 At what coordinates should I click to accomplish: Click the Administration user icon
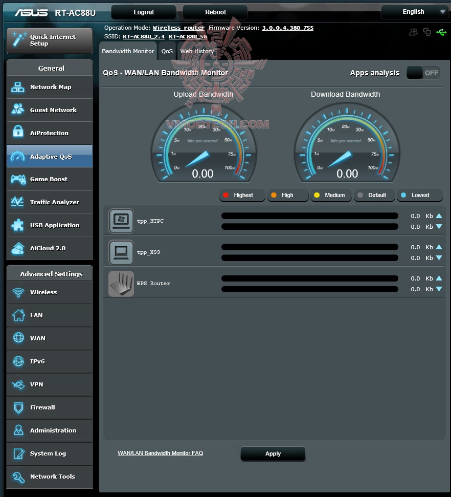tap(18, 430)
